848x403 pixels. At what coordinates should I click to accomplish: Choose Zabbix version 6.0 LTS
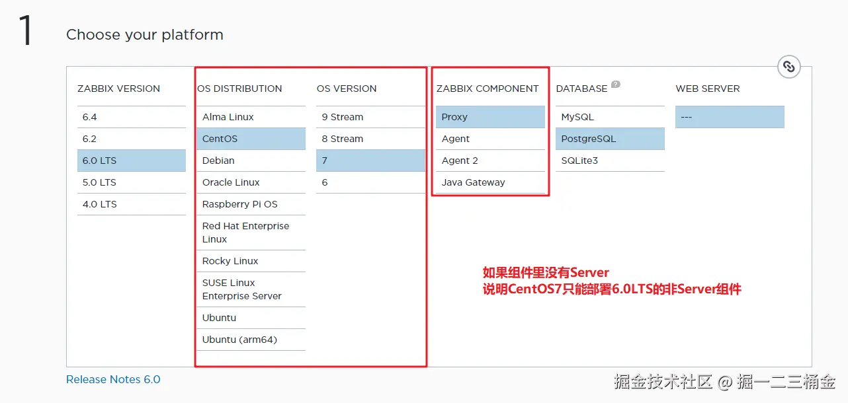tap(132, 161)
